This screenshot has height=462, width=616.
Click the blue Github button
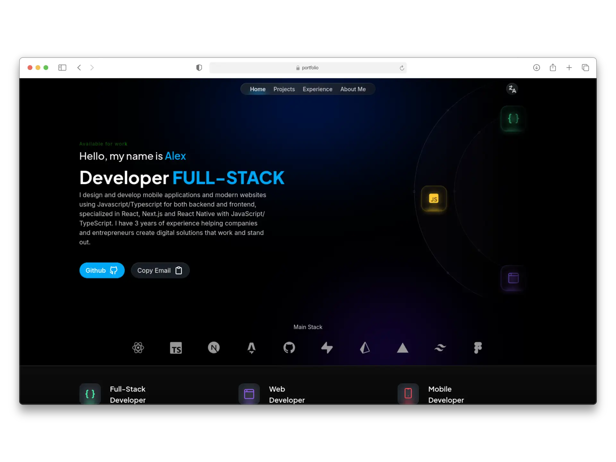pos(102,270)
